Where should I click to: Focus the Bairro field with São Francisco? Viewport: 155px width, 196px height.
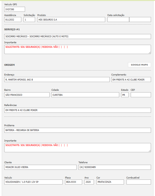(x=27, y=95)
